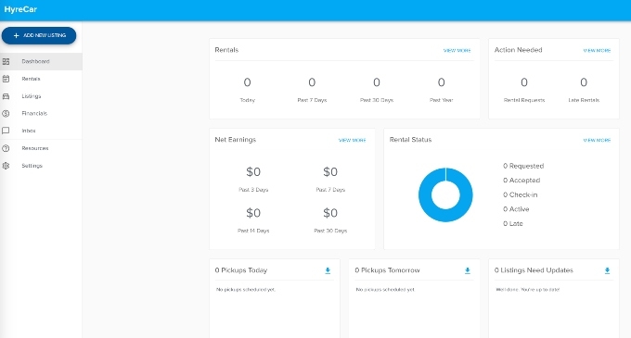Download the Pickups Tomorrow list

[467, 270]
